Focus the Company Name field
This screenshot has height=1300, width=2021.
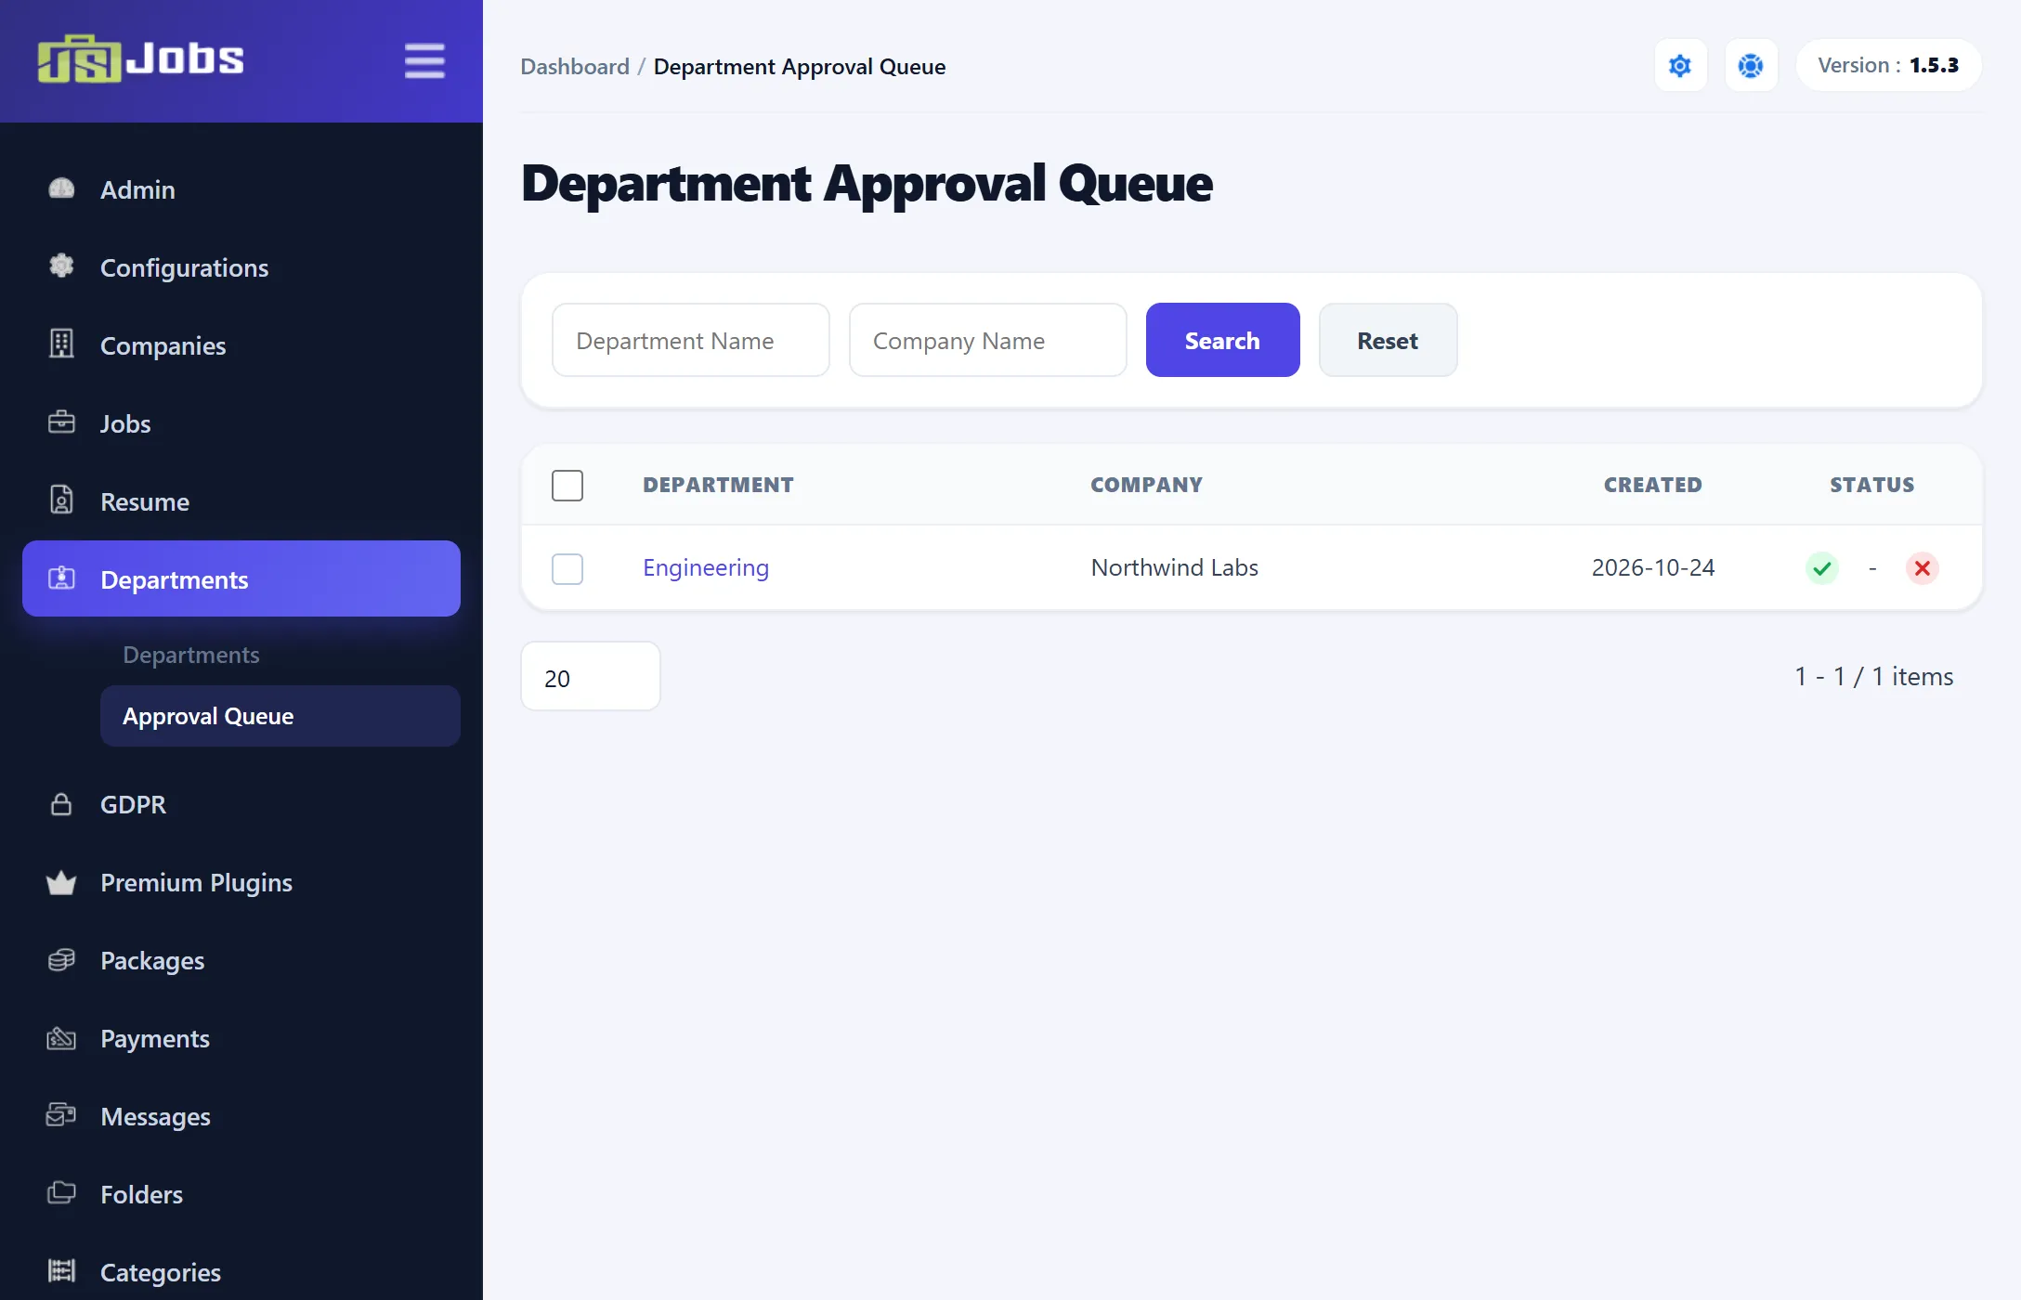[x=988, y=340]
